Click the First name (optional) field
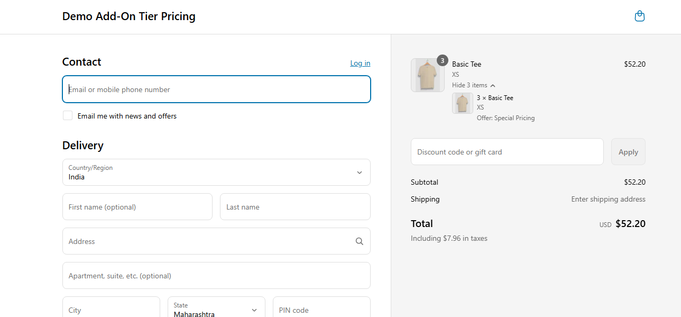The width and height of the screenshot is (681, 317). point(137,207)
